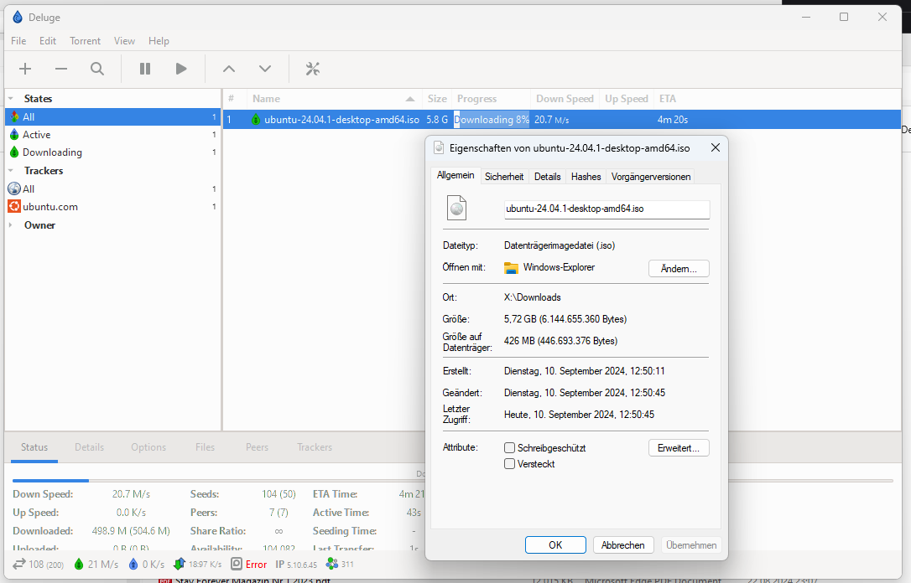Viewport: 911px width, 583px height.
Task: Select the Active state filter
Action: pos(112,135)
